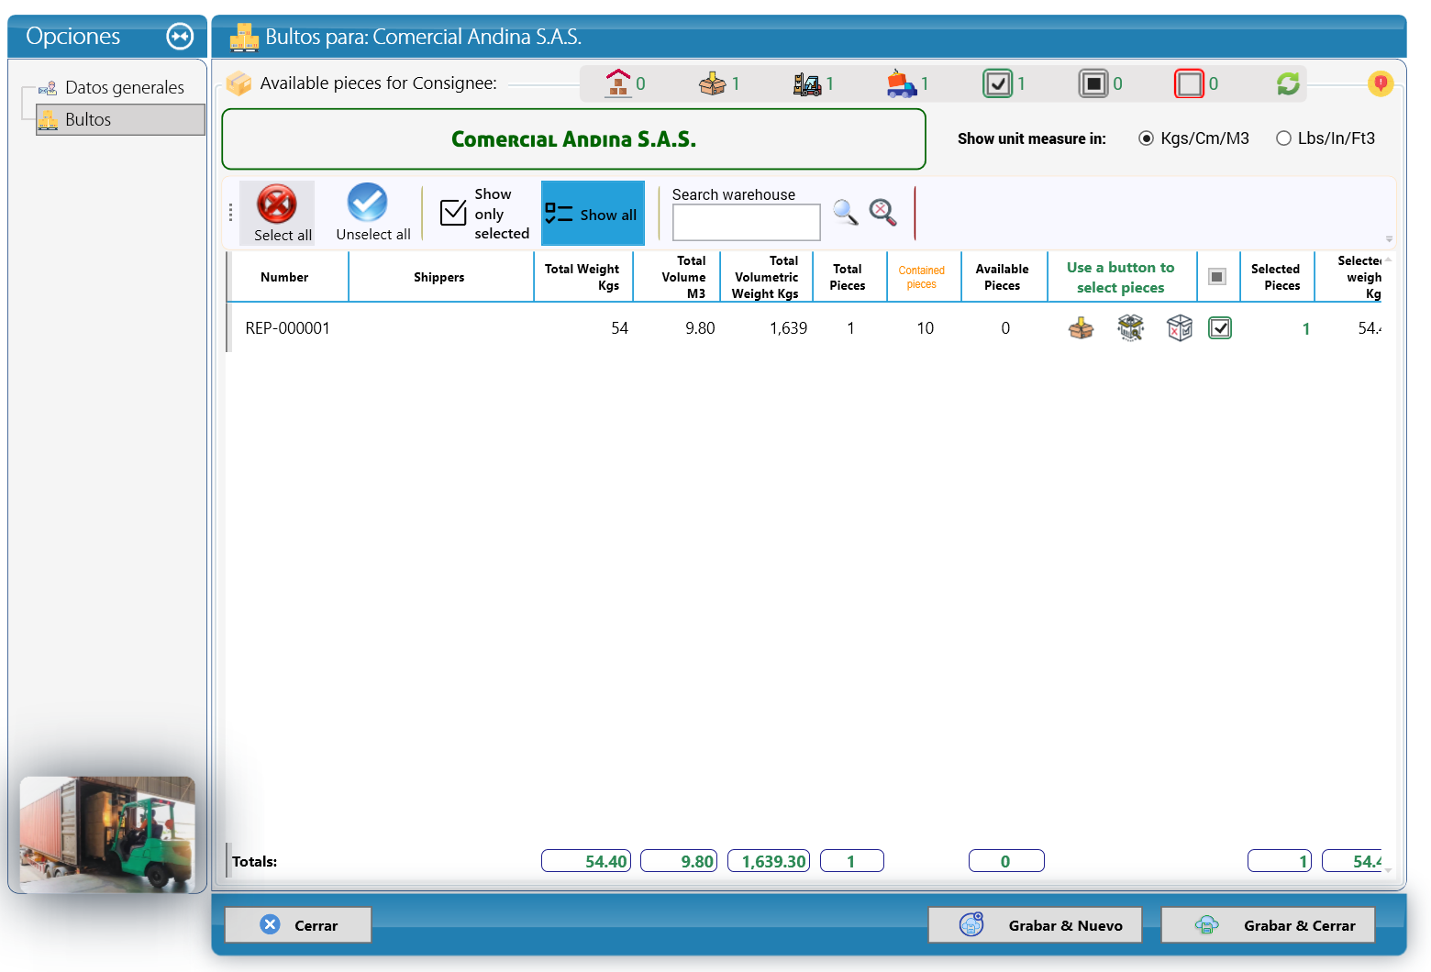Viewport: 1431px width, 972px height.
Task: Click the Shippers column header
Action: pos(439,277)
